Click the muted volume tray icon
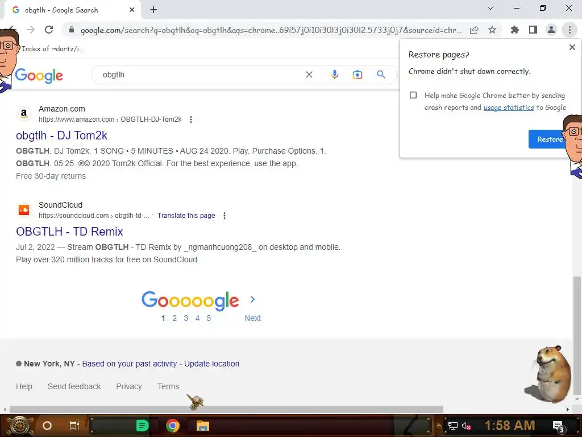 coord(466,426)
